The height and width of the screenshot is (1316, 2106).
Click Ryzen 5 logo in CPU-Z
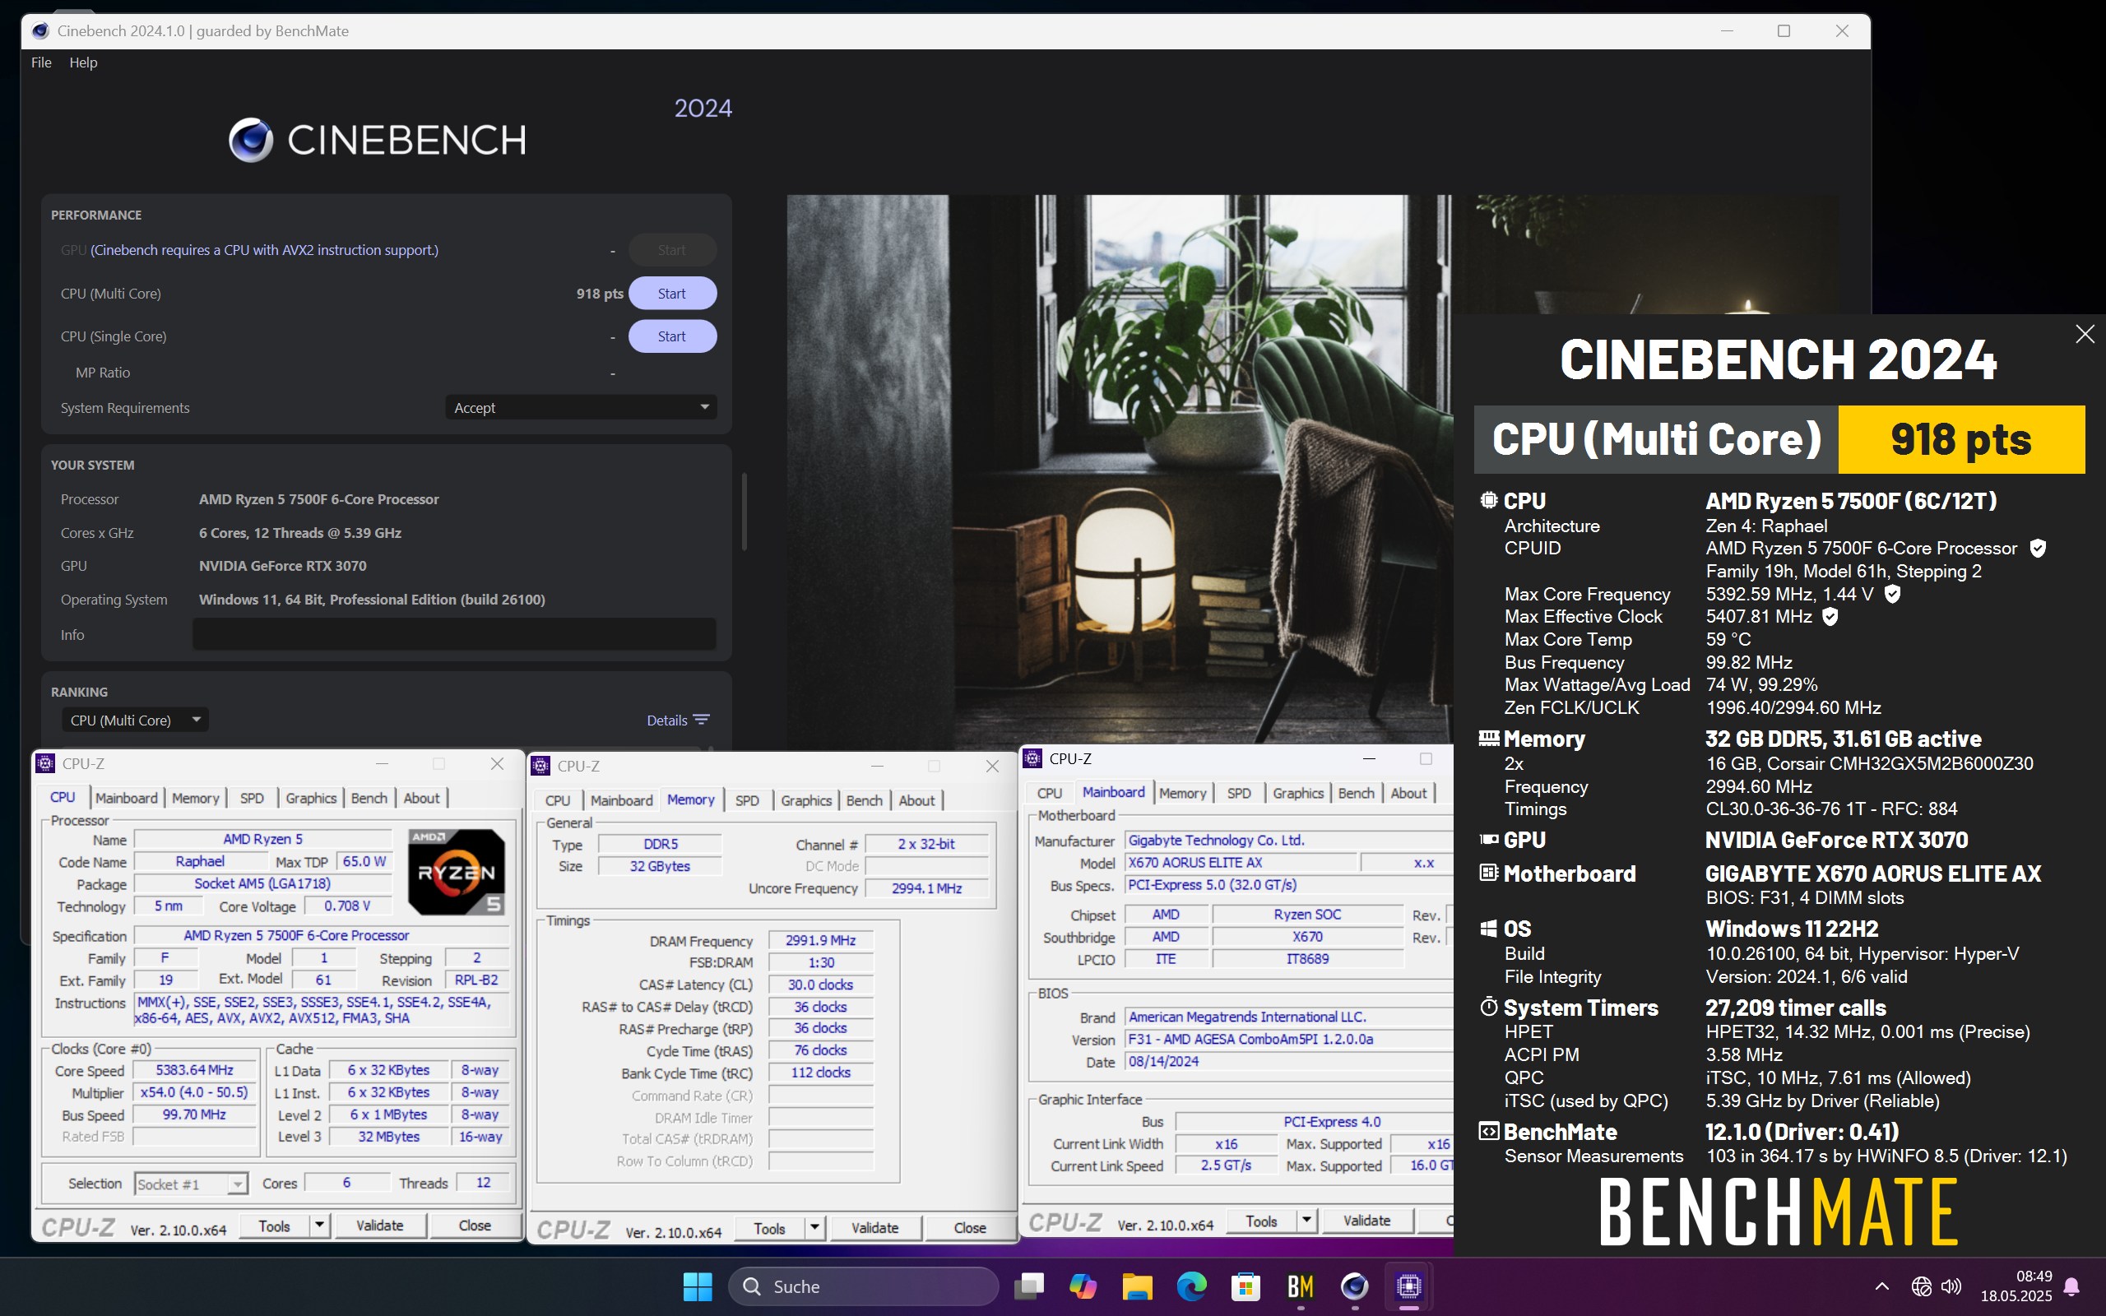coord(456,871)
